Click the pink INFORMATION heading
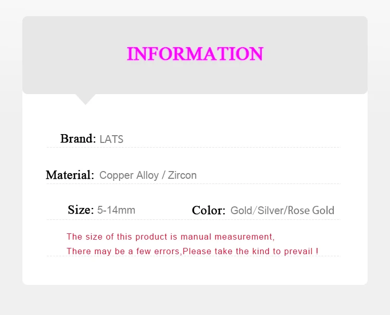This screenshot has height=315, width=390. pyautogui.click(x=195, y=54)
